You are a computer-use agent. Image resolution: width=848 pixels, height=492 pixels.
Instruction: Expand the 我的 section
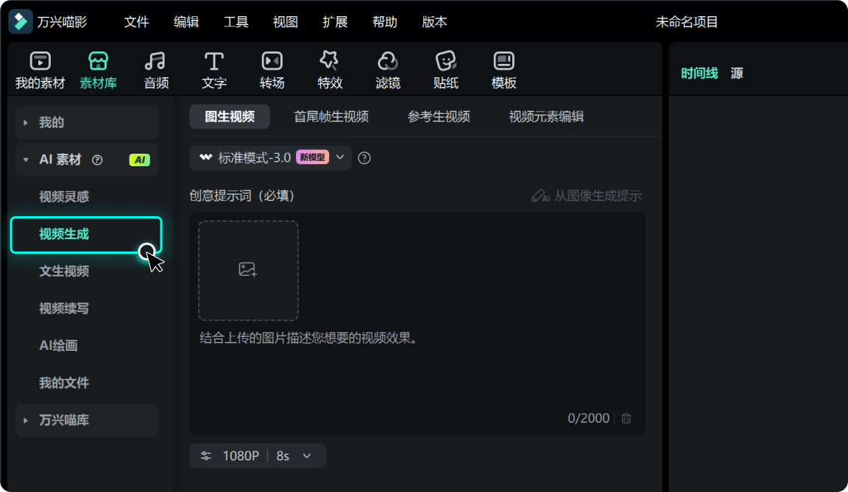point(87,123)
